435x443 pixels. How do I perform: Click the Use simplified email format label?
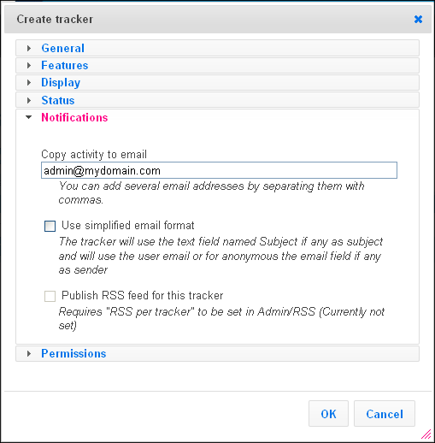[x=128, y=226]
